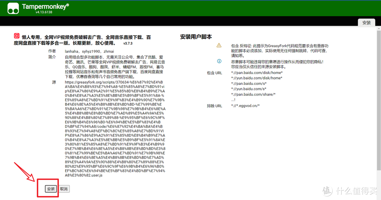Click the scrollbar up arrow
The height and width of the screenshot is (200, 381).
[379, 29]
